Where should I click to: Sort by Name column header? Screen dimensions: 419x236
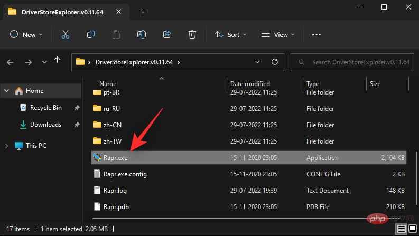(x=108, y=84)
